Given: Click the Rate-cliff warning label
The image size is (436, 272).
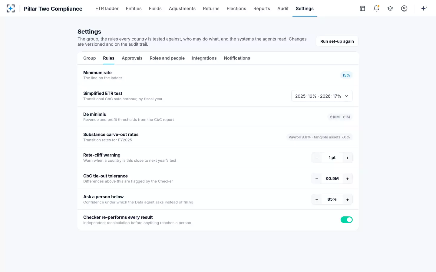Looking at the screenshot, I should [102, 155].
